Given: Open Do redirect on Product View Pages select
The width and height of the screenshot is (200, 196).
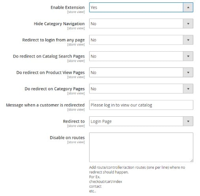Looking at the screenshot, I should 141,73.
